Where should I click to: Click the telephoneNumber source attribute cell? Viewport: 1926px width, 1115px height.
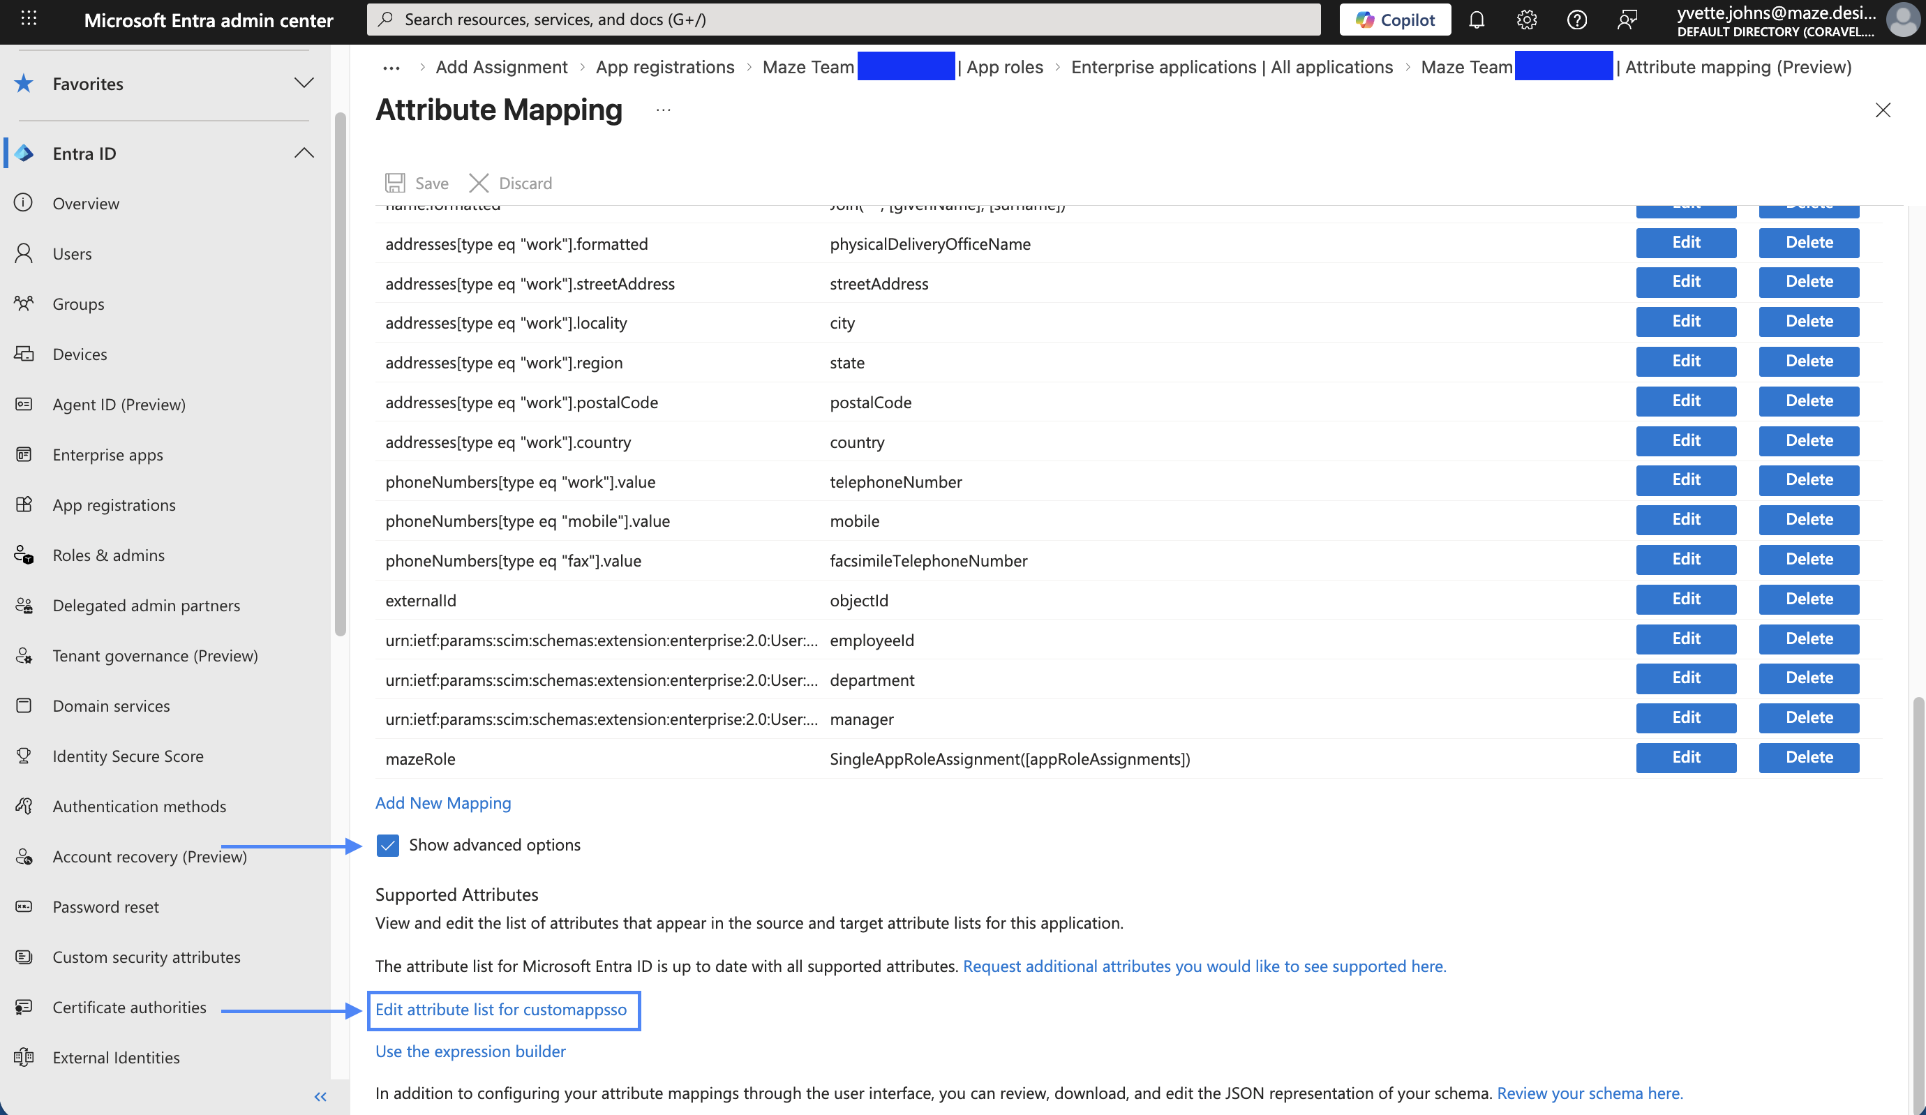pyautogui.click(x=896, y=481)
